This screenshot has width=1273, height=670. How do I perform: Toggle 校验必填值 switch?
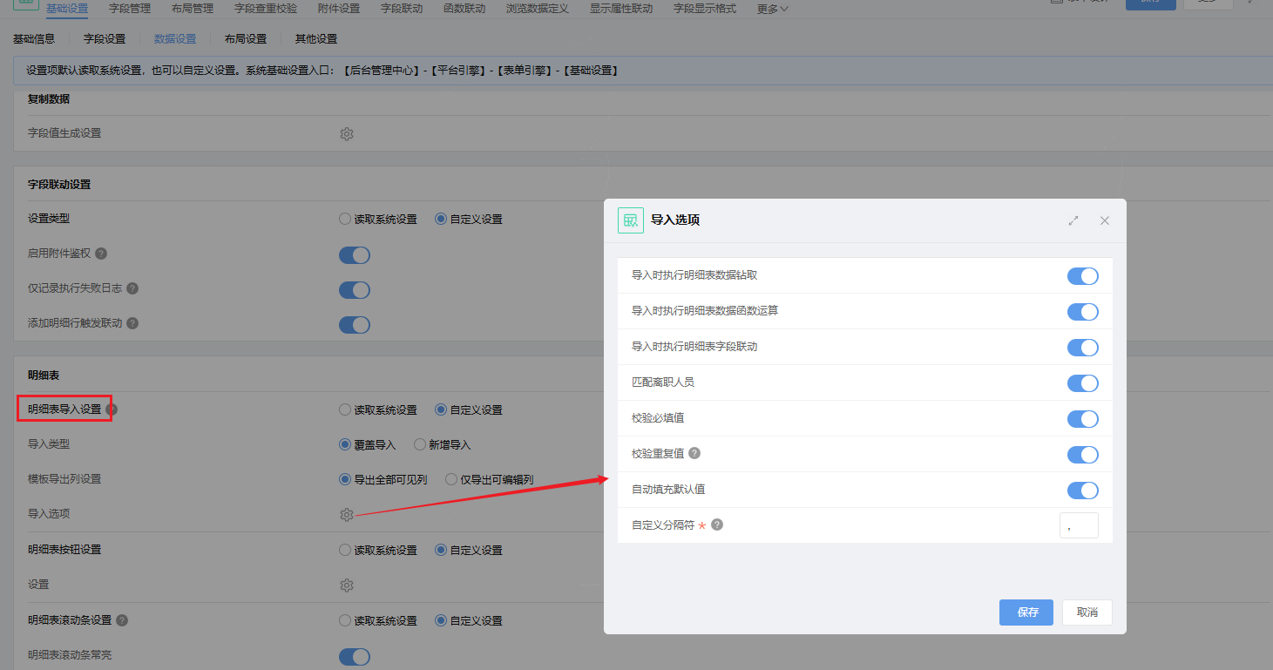pyautogui.click(x=1083, y=419)
